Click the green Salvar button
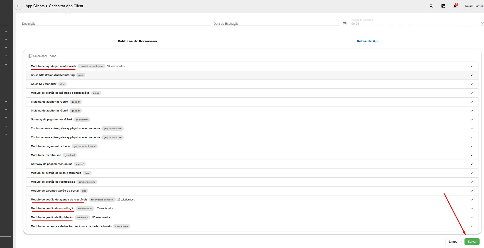The image size is (484, 248). (x=472, y=242)
